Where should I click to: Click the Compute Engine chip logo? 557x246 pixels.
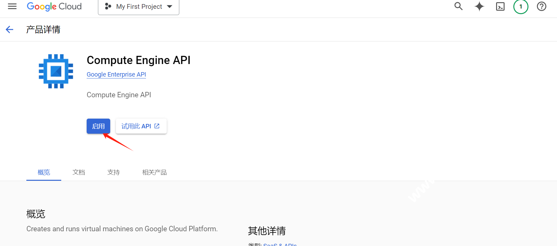(56, 71)
